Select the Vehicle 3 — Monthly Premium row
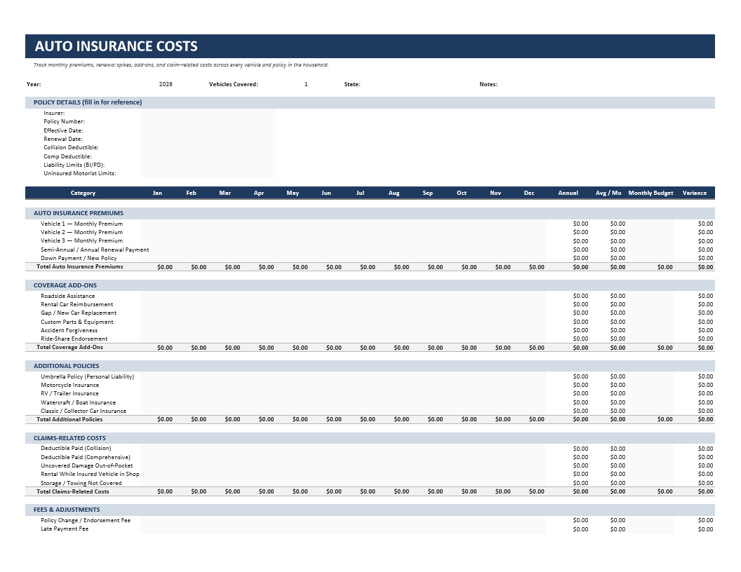This screenshot has height=572, width=741. 370,240
